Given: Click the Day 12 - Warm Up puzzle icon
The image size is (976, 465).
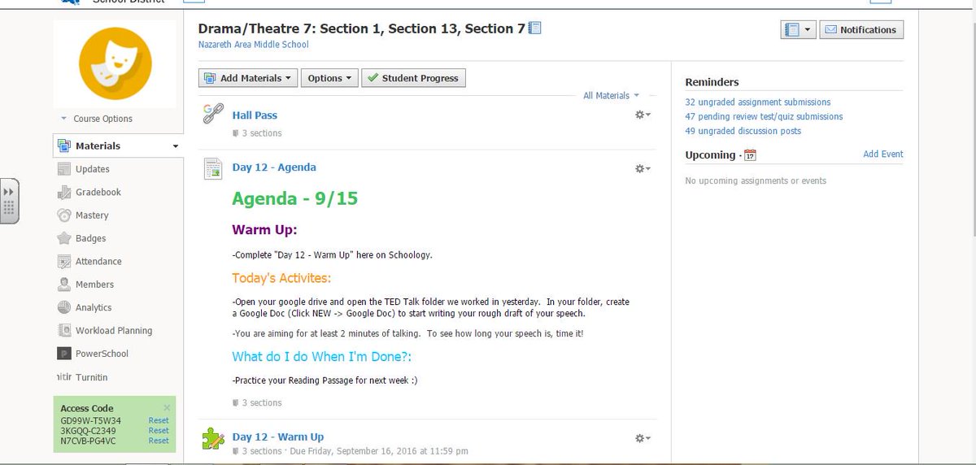Looking at the screenshot, I should click(x=213, y=439).
